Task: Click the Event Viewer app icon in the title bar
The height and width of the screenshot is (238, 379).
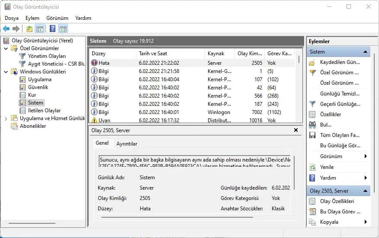Action: point(7,6)
